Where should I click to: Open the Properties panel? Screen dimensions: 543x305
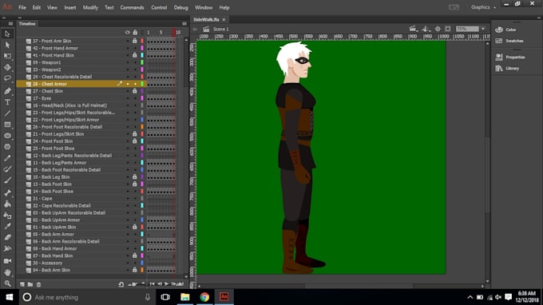pos(510,57)
